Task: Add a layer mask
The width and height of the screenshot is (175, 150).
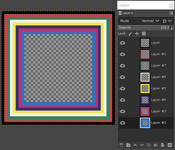Action: click(162, 145)
